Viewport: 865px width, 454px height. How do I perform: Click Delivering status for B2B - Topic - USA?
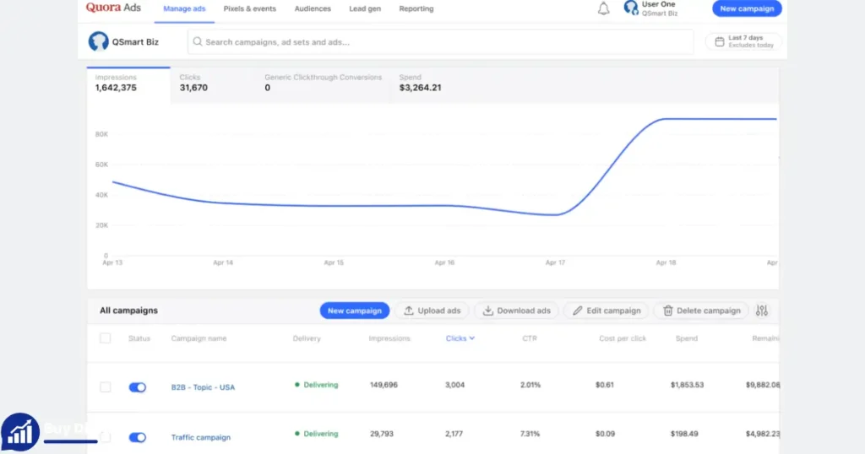317,385
